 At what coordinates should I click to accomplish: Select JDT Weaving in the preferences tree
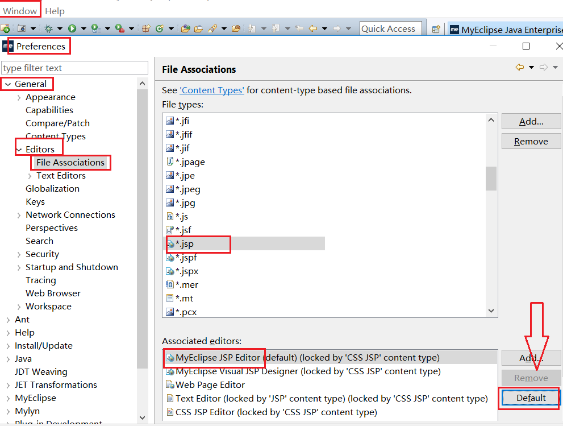click(x=41, y=372)
